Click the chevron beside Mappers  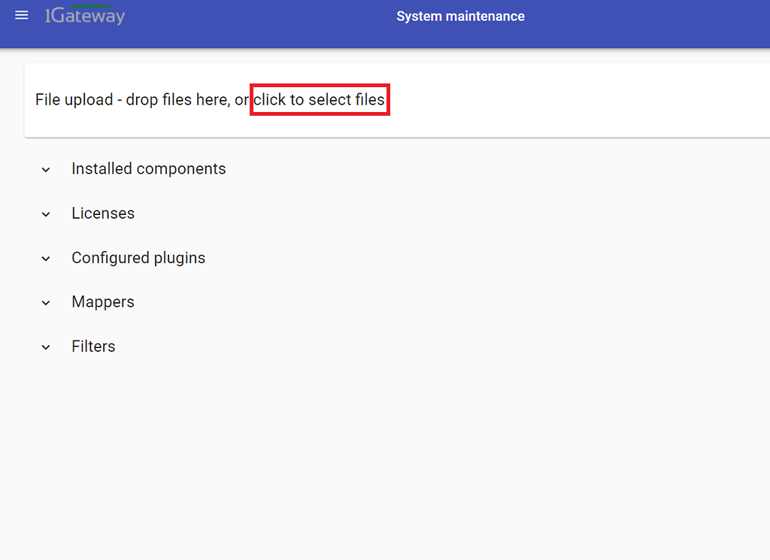(46, 303)
